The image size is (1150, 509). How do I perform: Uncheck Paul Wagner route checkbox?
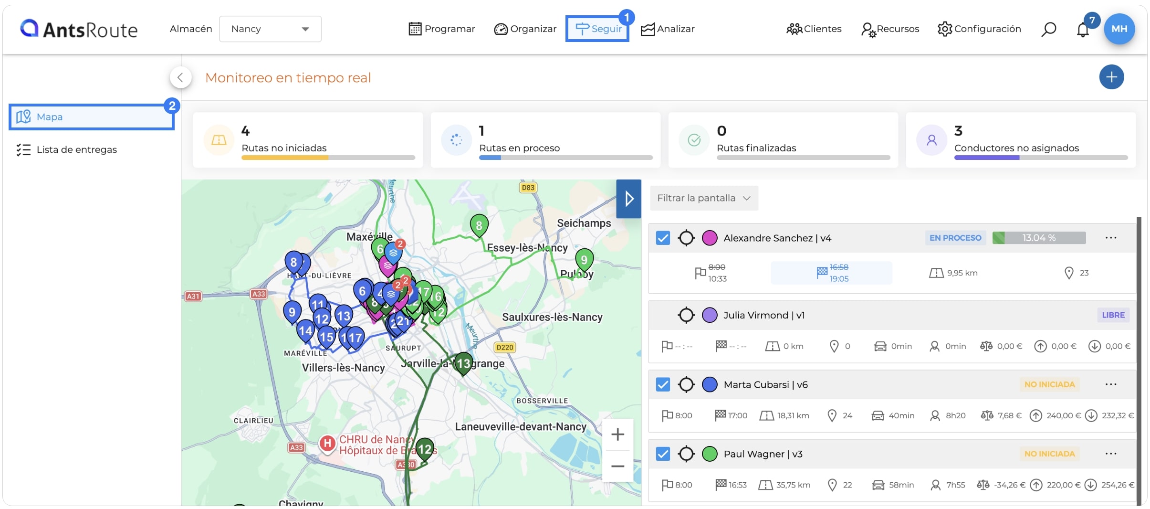click(x=663, y=454)
